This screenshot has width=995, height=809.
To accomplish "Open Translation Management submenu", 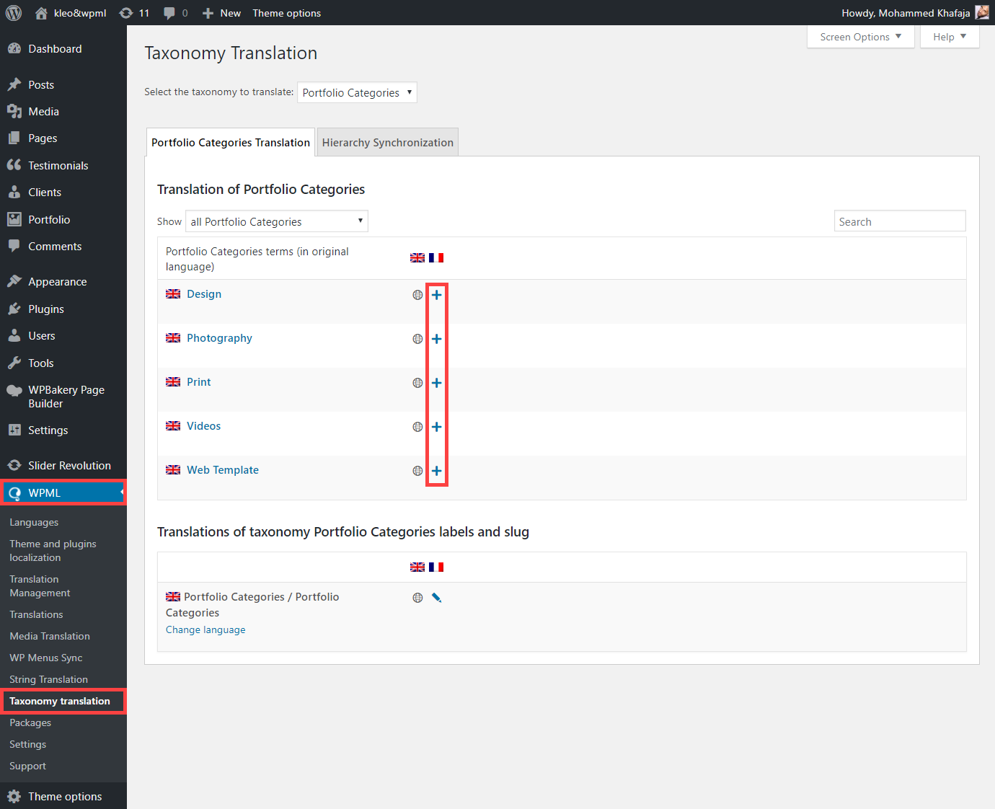I will coord(40,586).
